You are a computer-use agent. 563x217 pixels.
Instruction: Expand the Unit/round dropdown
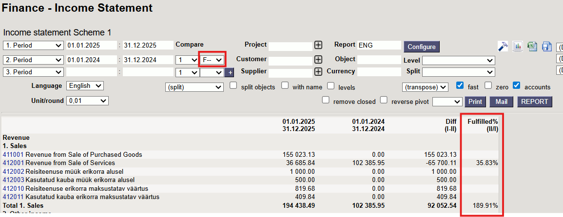[x=87, y=100]
